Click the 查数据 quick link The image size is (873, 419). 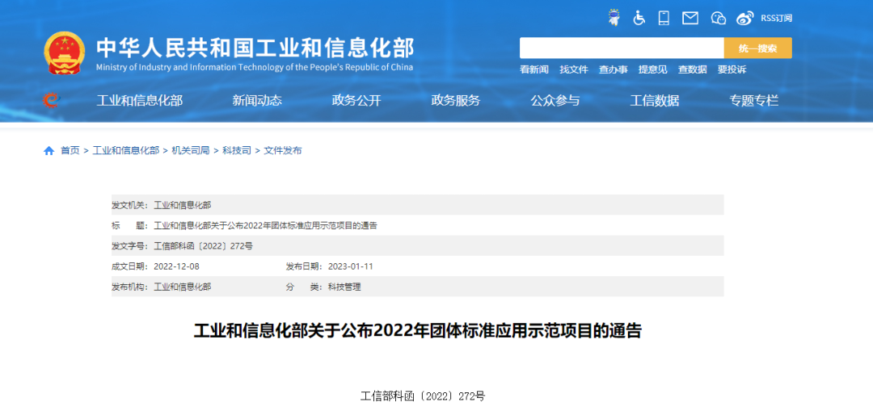pyautogui.click(x=693, y=69)
